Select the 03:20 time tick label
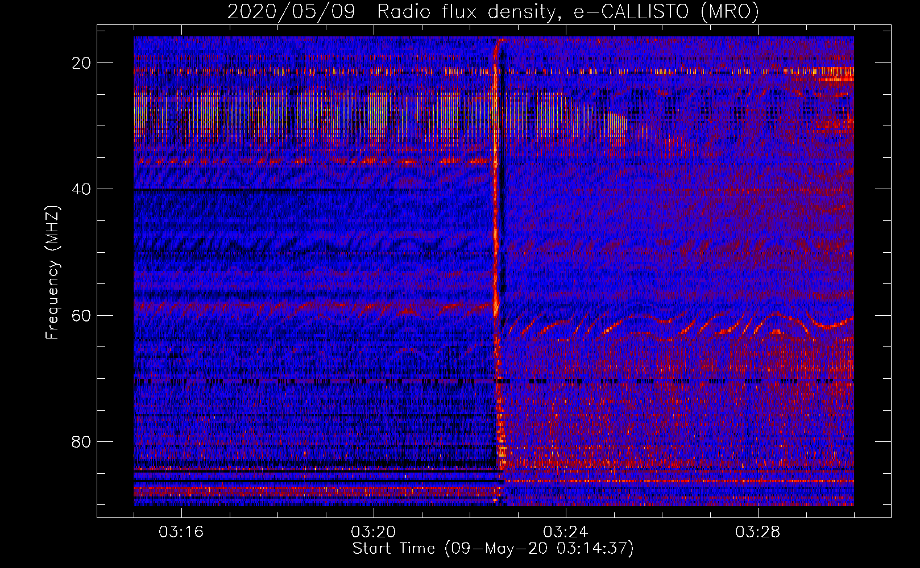 pos(374,532)
